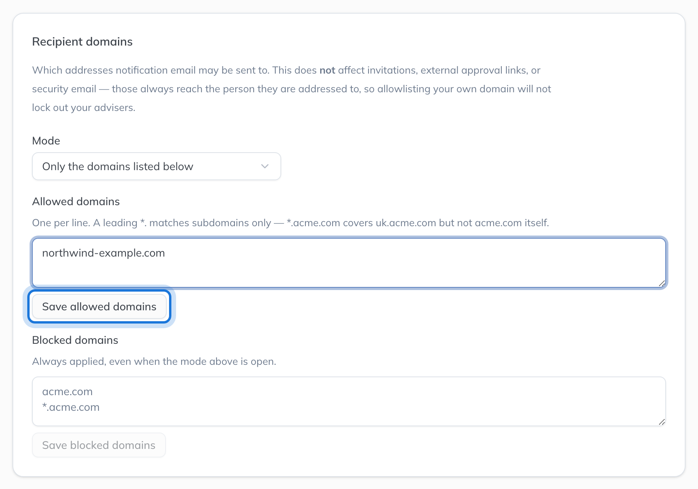Image resolution: width=698 pixels, height=489 pixels.
Task: Open the Mode dropdown
Action: coord(156,166)
